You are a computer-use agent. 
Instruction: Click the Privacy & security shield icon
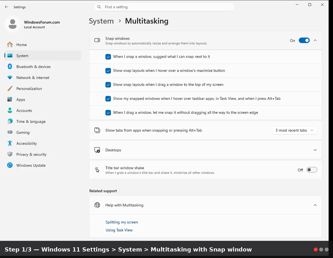[x=10, y=154]
